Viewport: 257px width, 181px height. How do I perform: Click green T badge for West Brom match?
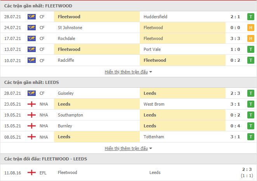pos(251,104)
